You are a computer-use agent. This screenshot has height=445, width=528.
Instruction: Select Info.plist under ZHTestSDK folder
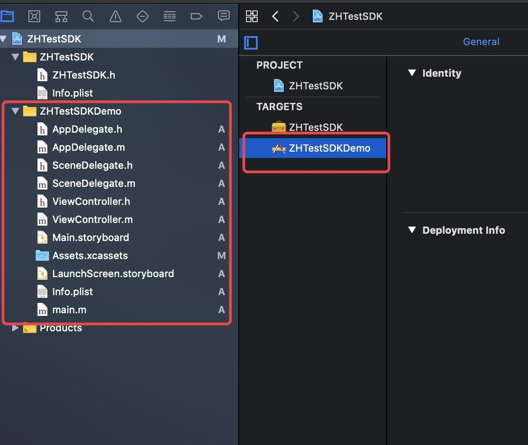point(72,93)
